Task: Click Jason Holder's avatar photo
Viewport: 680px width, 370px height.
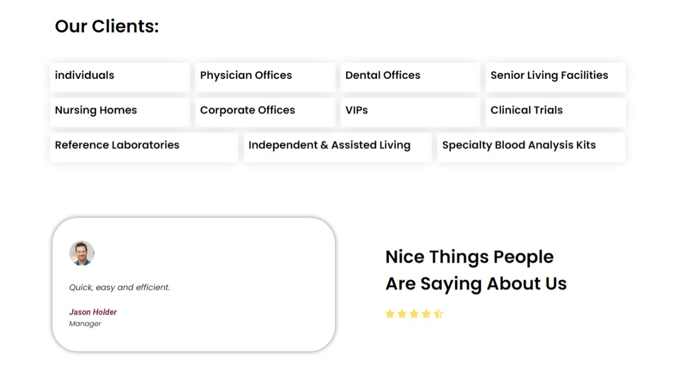Action: 82,253
